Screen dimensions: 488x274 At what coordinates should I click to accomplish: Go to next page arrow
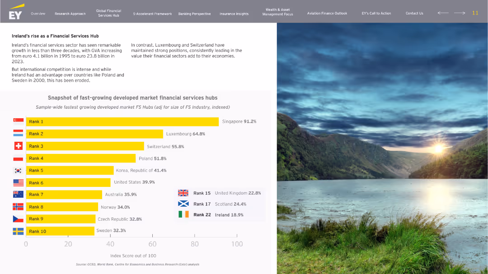tap(460, 13)
